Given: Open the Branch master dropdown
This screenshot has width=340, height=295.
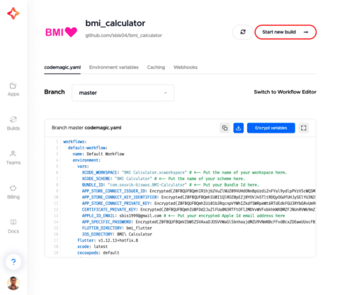Looking at the screenshot, I should pos(123,93).
